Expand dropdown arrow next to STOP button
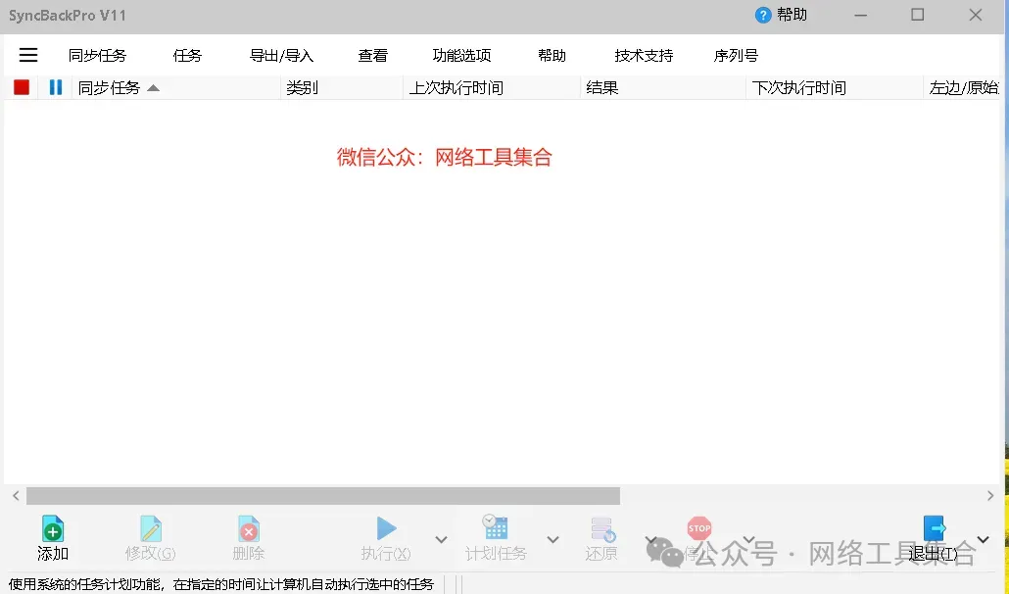Screen dimensions: 1009x594 pyautogui.click(x=749, y=539)
